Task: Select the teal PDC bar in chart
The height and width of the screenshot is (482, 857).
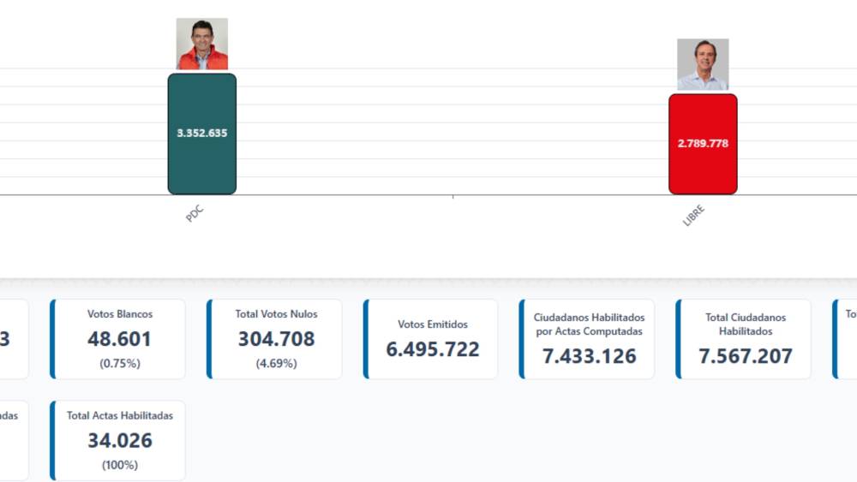Action: point(202,134)
